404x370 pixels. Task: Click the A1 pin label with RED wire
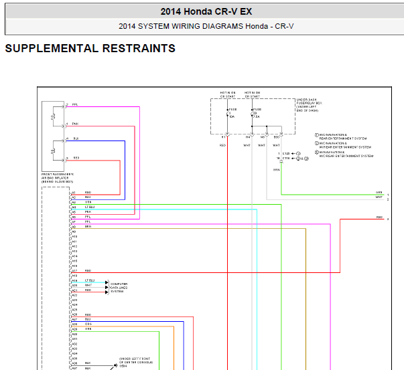click(x=74, y=193)
